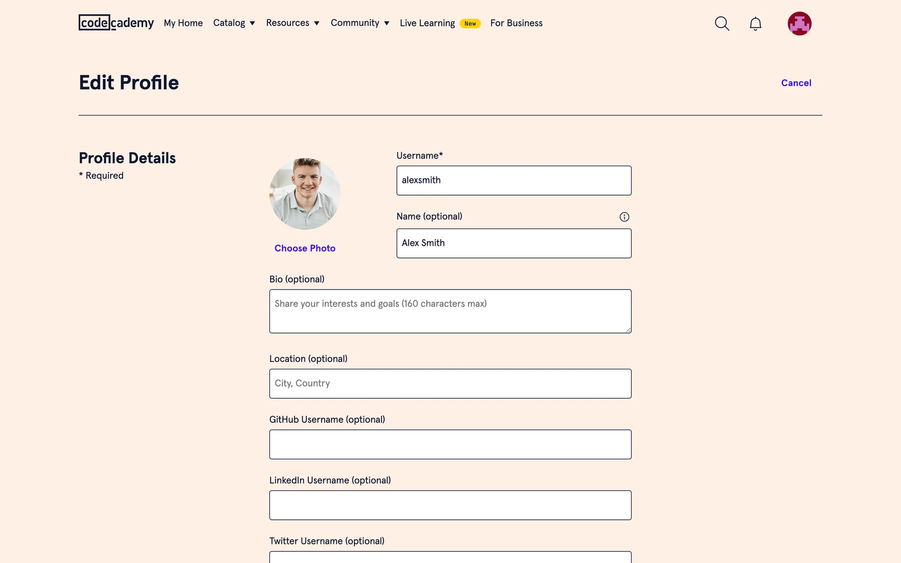Viewport: 901px width, 563px height.
Task: Open the user avatar menu
Action: (799, 23)
